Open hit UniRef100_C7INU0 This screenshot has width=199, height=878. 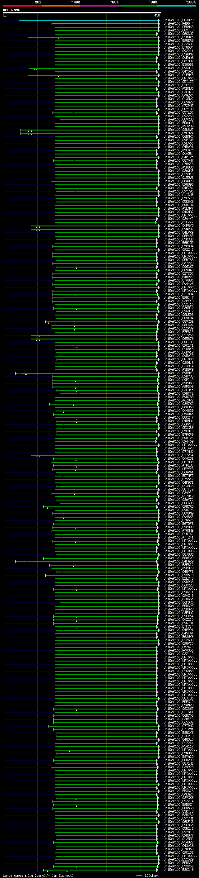[178, 452]
